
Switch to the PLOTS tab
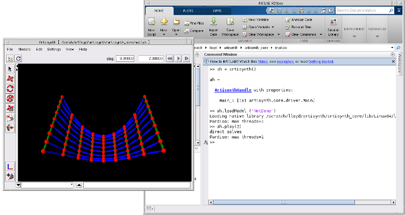pos(187,10)
